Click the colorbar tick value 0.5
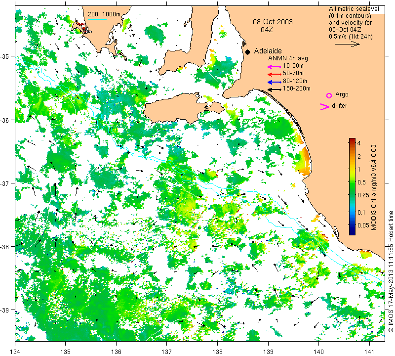395x356 pixels. coord(361,182)
